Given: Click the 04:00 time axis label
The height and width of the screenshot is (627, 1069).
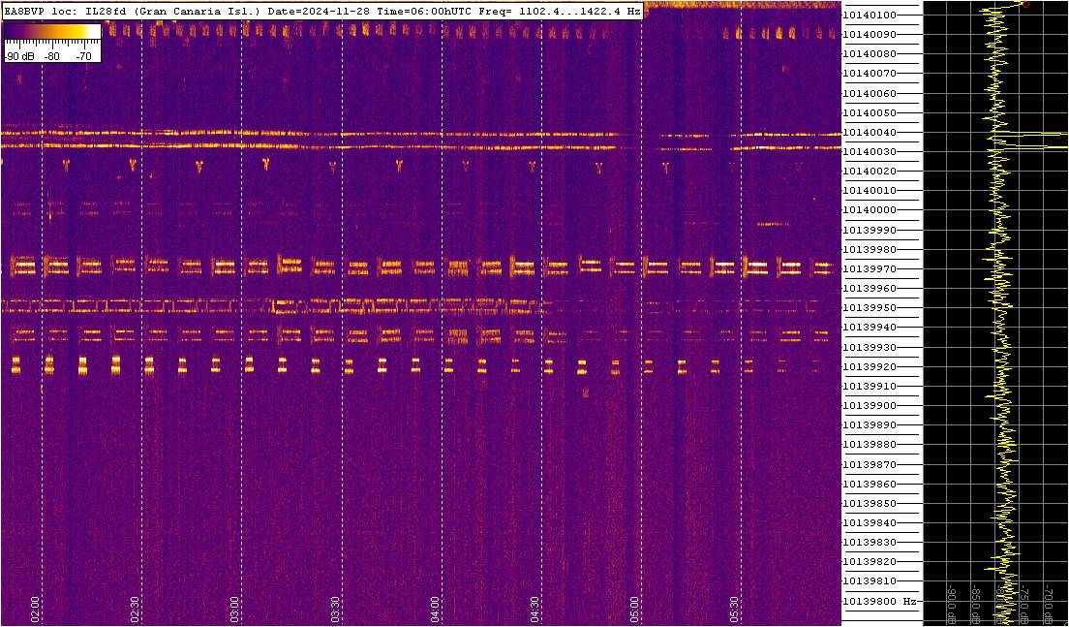Looking at the screenshot, I should coord(435,609).
